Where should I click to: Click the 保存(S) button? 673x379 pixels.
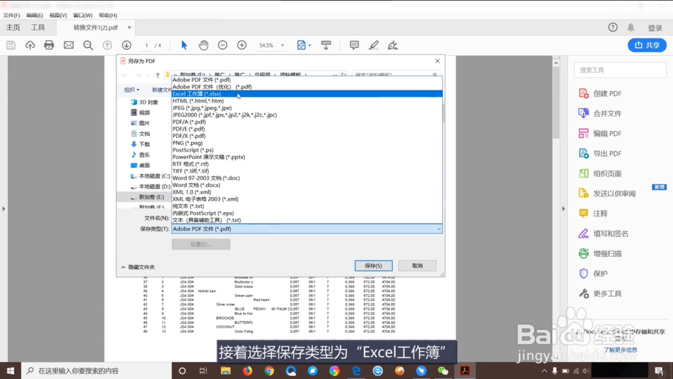coord(374,266)
